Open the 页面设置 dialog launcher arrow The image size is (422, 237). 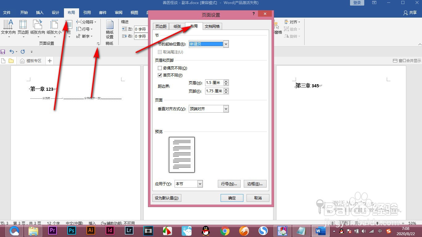coord(98,44)
